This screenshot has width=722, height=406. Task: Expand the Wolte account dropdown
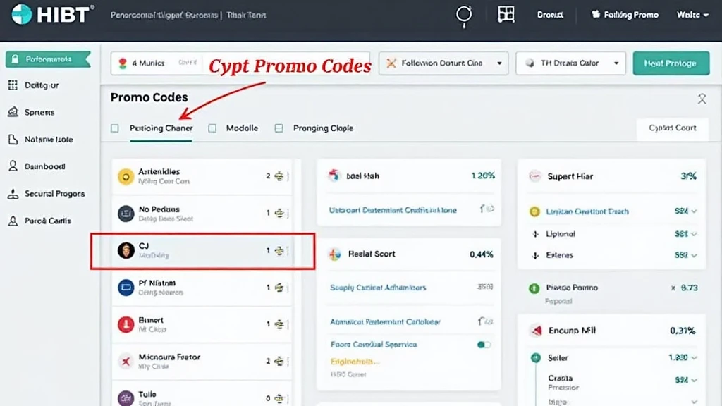[692, 15]
